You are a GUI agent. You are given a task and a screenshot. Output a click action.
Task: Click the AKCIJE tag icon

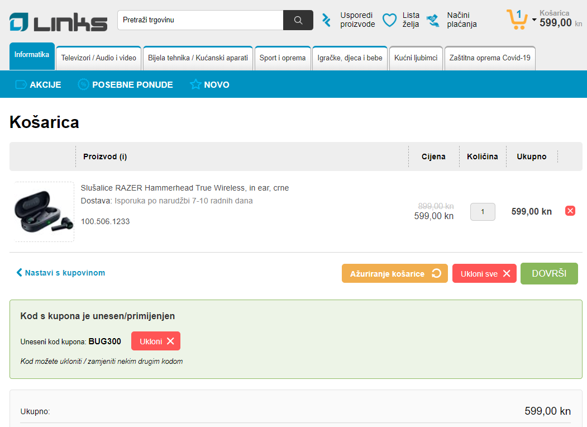click(x=21, y=84)
